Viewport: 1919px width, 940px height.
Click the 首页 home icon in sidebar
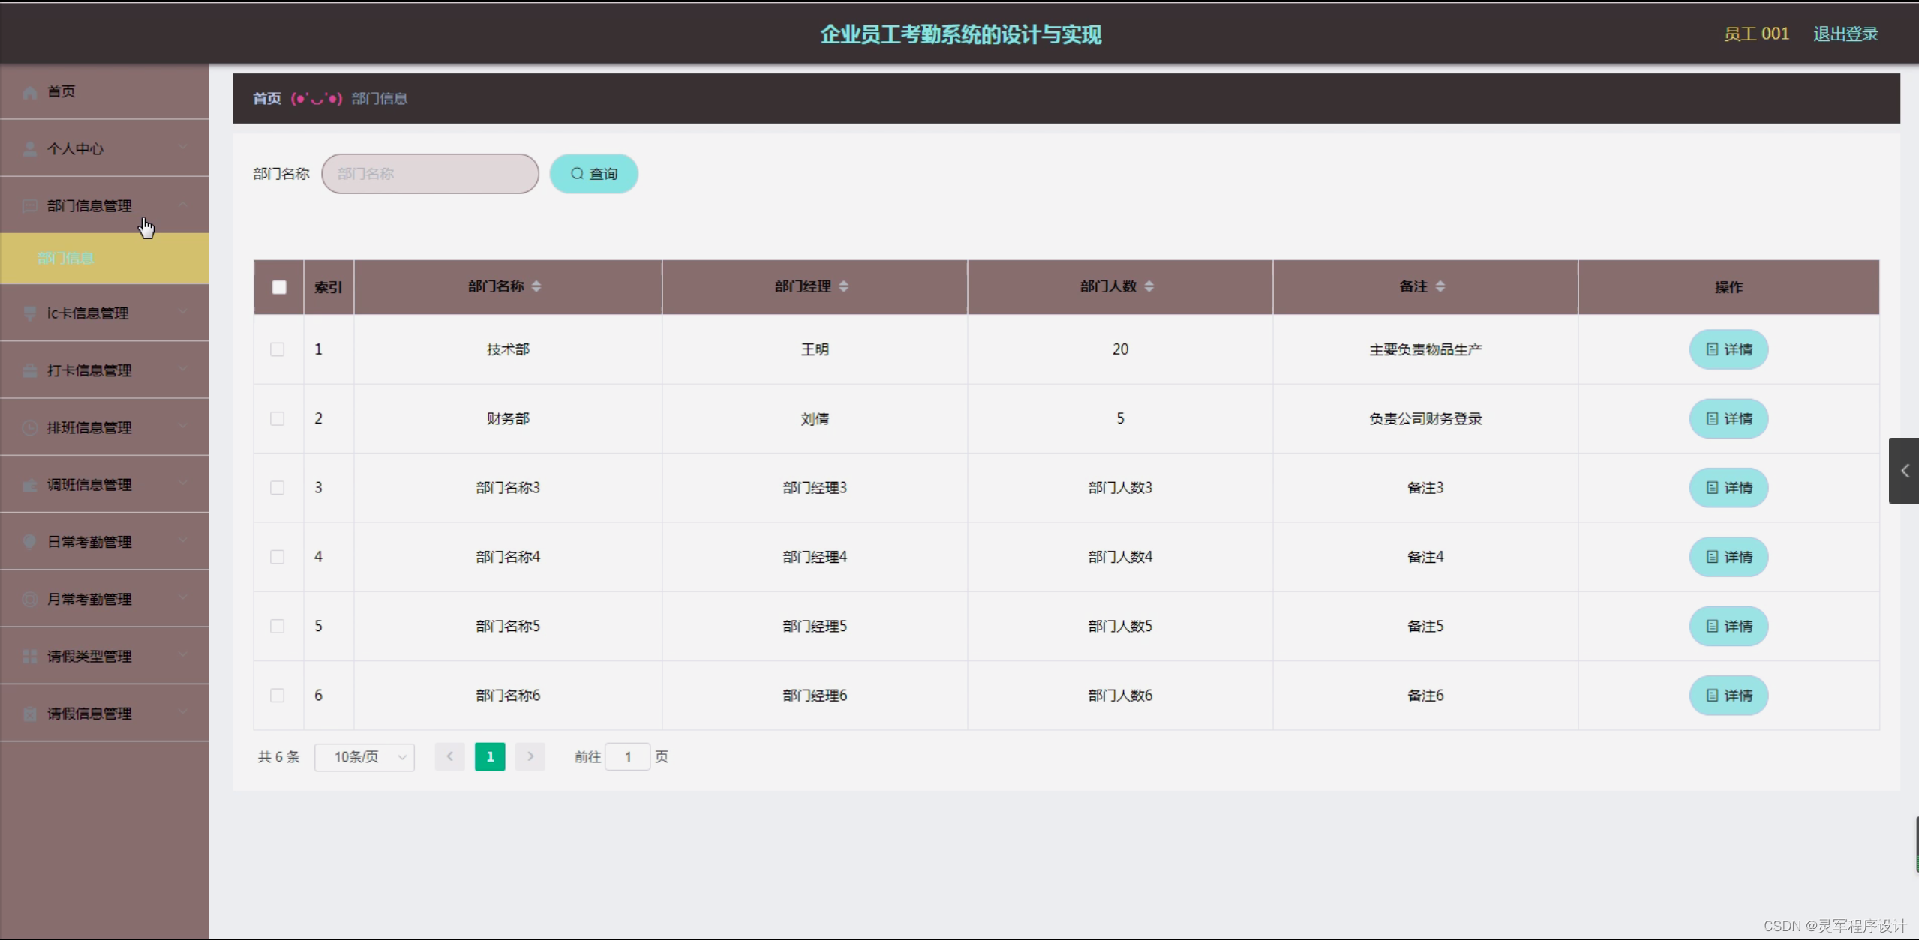(x=30, y=91)
